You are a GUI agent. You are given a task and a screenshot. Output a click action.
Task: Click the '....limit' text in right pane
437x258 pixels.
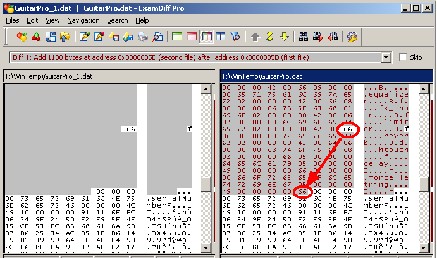(x=386, y=122)
